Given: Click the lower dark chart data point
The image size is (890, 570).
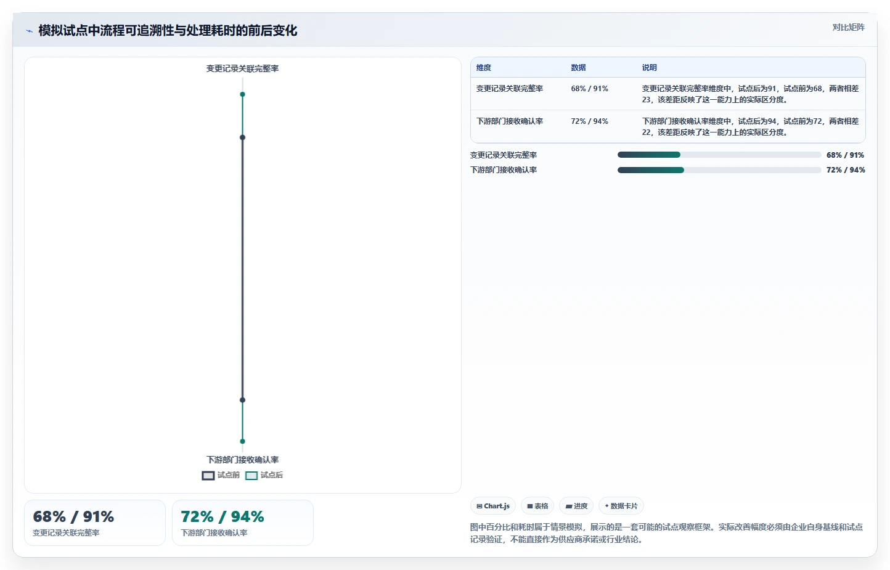Looking at the screenshot, I should point(242,400).
